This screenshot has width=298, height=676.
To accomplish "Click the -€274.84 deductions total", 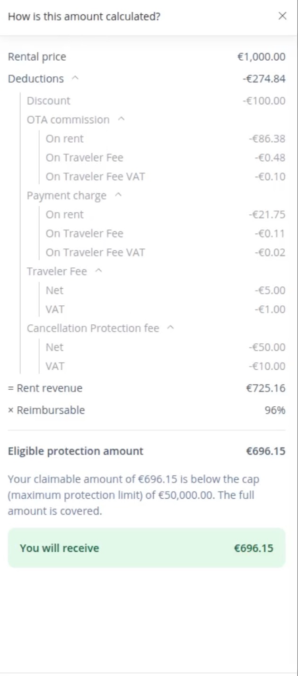I will tap(264, 79).
